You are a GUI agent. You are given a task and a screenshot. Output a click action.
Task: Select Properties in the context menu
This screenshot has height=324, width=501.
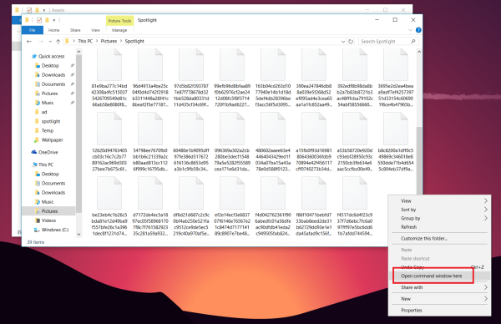[x=412, y=311]
